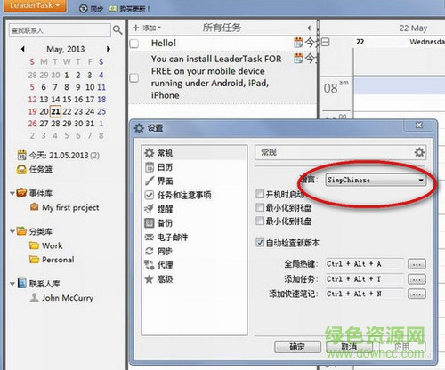Click global hotkey field Ctrl+Alt+A
This screenshot has height=370, width=445.
click(365, 264)
